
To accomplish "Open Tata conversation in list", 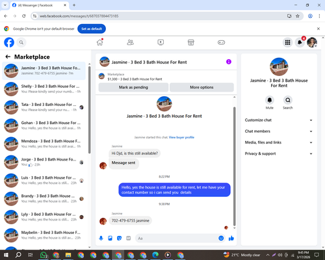I will click(x=44, y=107).
